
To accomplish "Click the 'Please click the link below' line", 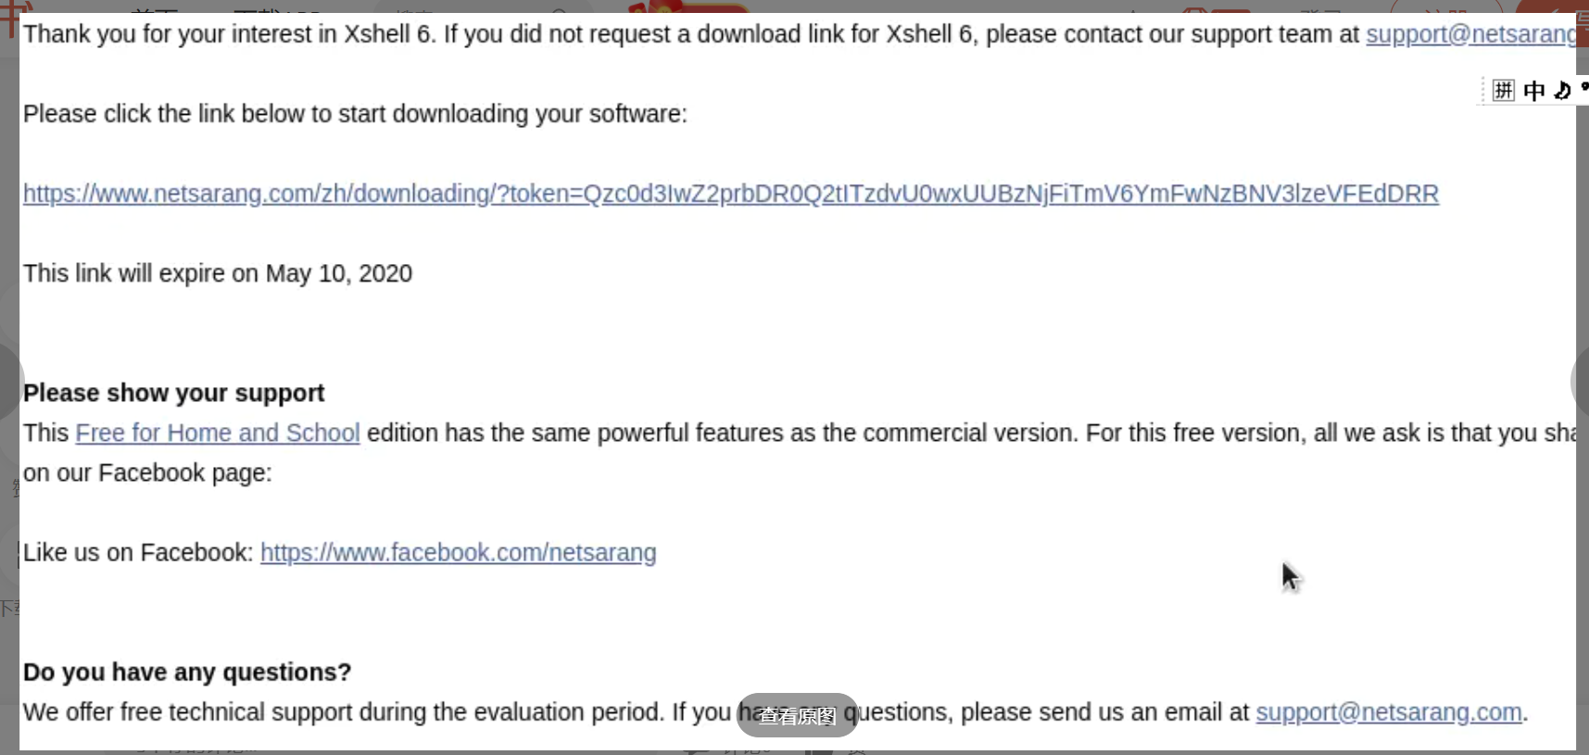I will [x=355, y=114].
